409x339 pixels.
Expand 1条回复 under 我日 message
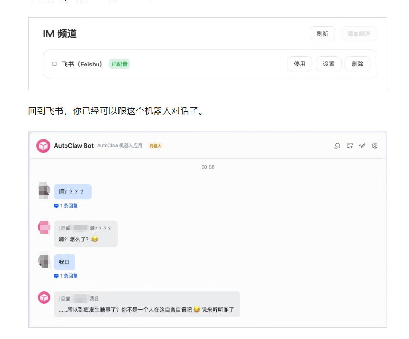pyautogui.click(x=66, y=276)
